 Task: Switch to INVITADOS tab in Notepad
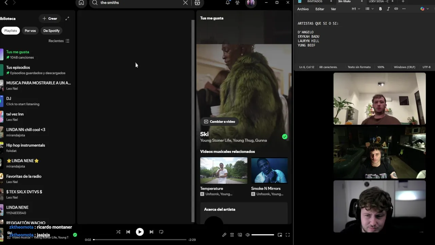pyautogui.click(x=315, y=1)
